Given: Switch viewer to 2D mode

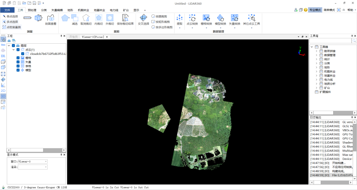Looking at the screenshot, I should [3, 91].
